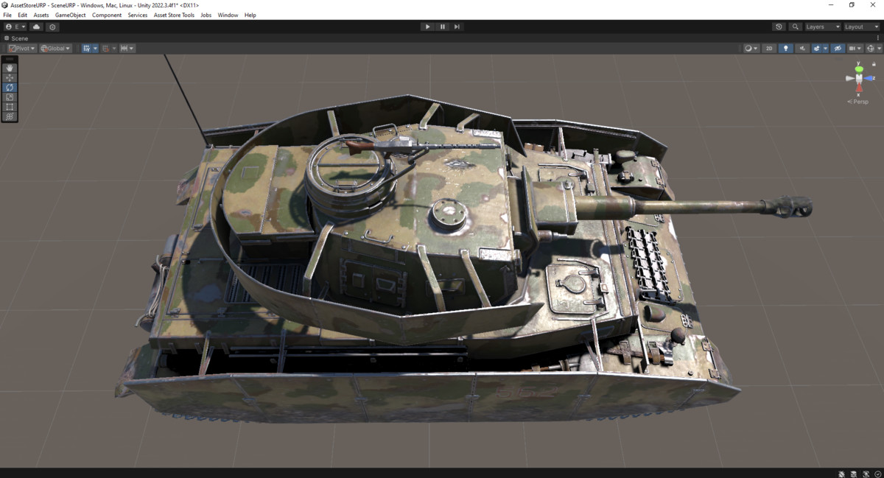The width and height of the screenshot is (884, 478).
Task: Select the combined Transform tool
Action: pos(10,116)
